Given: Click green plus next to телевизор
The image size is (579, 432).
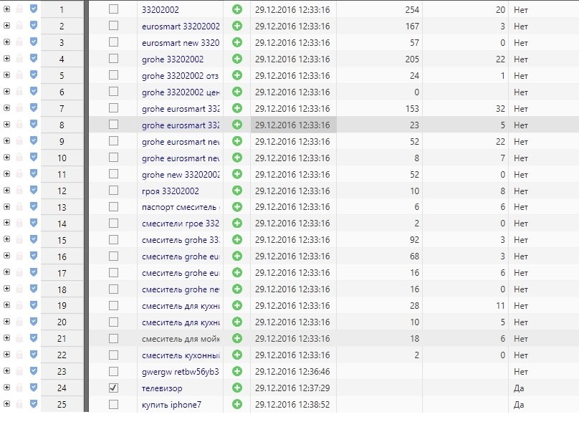Looking at the screenshot, I should [x=237, y=388].
